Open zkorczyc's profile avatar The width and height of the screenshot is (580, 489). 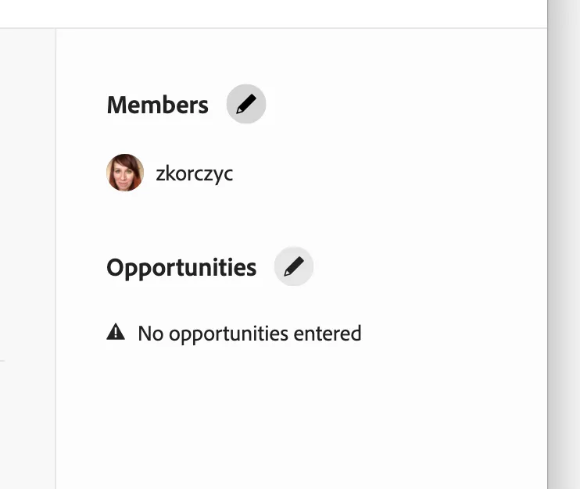[125, 173]
